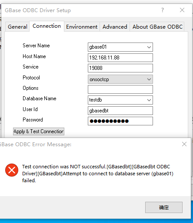Select the Connection tab
Image resolution: width=193 pixels, height=223 pixels.
click(x=47, y=26)
